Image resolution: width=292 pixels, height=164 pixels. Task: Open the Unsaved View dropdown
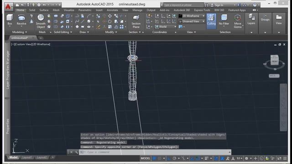pyautogui.click(x=192, y=21)
